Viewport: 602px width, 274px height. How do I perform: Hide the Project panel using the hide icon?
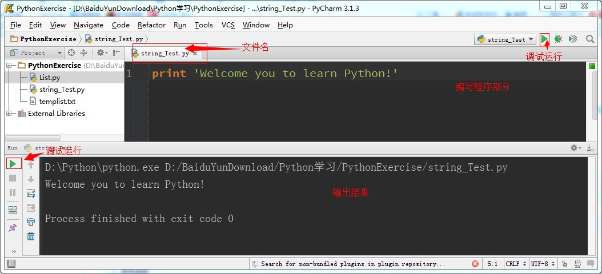(117, 53)
